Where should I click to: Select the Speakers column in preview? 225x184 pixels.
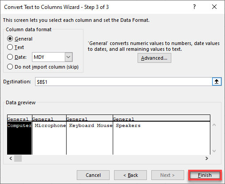[x=162, y=135]
